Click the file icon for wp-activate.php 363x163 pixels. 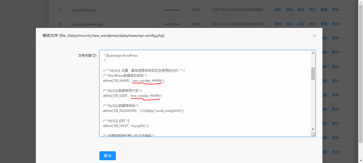point(59,10)
